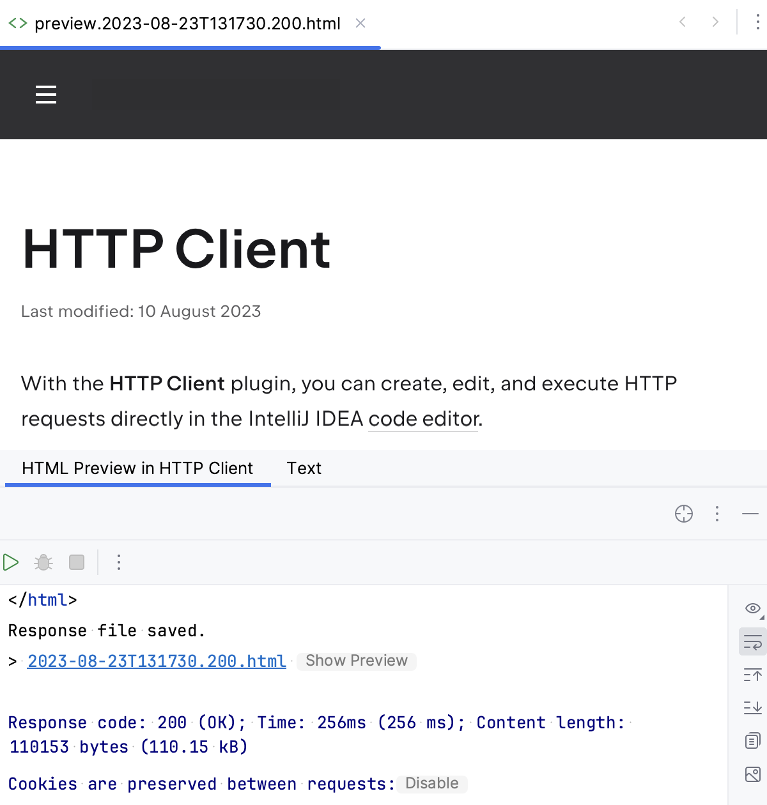Copy console text using the copy icon

point(752,741)
